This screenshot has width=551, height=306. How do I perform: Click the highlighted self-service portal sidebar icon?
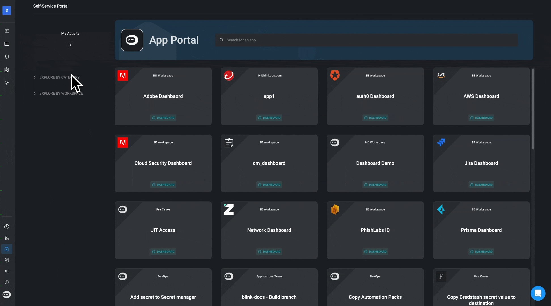(7, 249)
